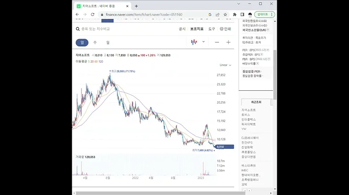Image resolution: width=349 pixels, height=195 pixels.
Task: Click the 종목 또는 지수비교 search field
Action: click(x=95, y=29)
